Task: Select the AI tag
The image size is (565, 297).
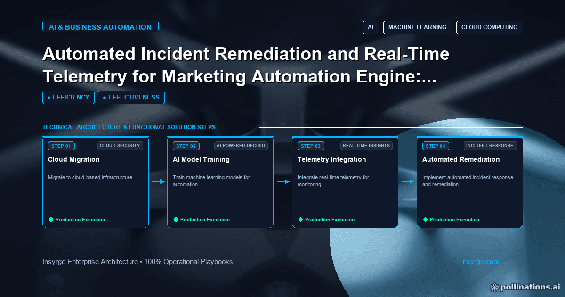Action: point(371,27)
